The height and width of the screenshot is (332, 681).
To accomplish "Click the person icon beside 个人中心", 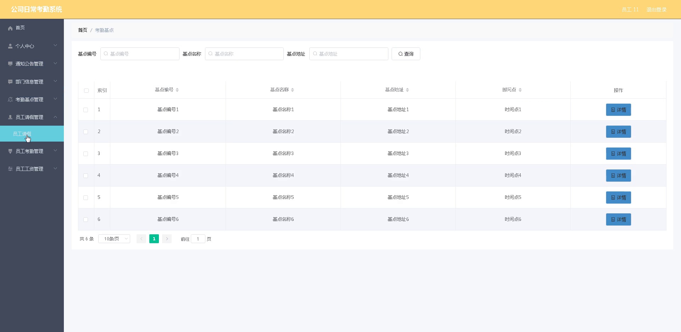I will coord(10,46).
